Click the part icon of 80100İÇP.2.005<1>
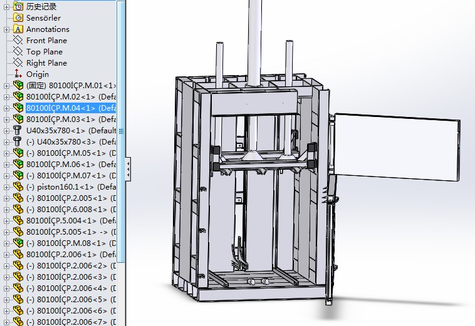Viewport: 475px width, 326px height. pos(18,198)
